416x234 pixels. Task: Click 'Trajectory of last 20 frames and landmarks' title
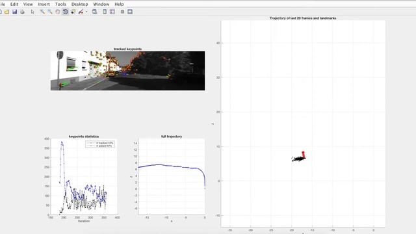[303, 18]
